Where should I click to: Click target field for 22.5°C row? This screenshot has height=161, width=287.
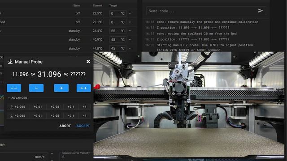[117, 13]
